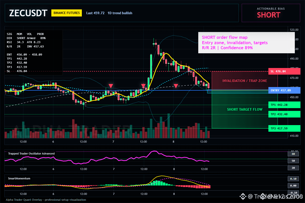Click the ACTIONABLE BIAS heading
The height and width of the screenshot is (203, 305).
[271, 9]
